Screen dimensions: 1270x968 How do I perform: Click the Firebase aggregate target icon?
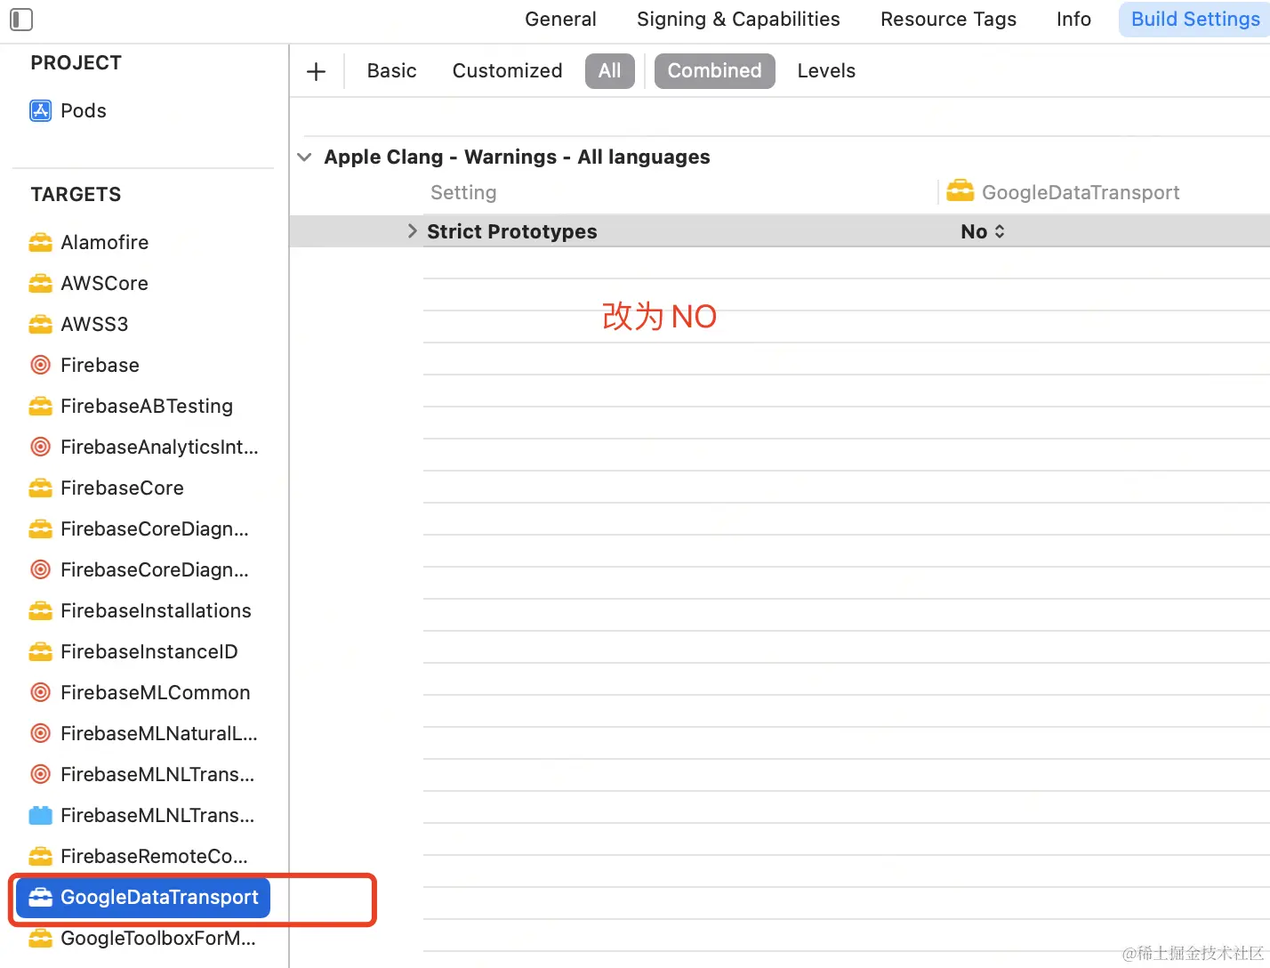pyautogui.click(x=41, y=365)
